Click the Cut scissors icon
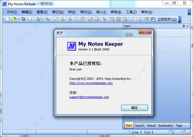The height and width of the screenshot is (137, 193). pos(70,19)
